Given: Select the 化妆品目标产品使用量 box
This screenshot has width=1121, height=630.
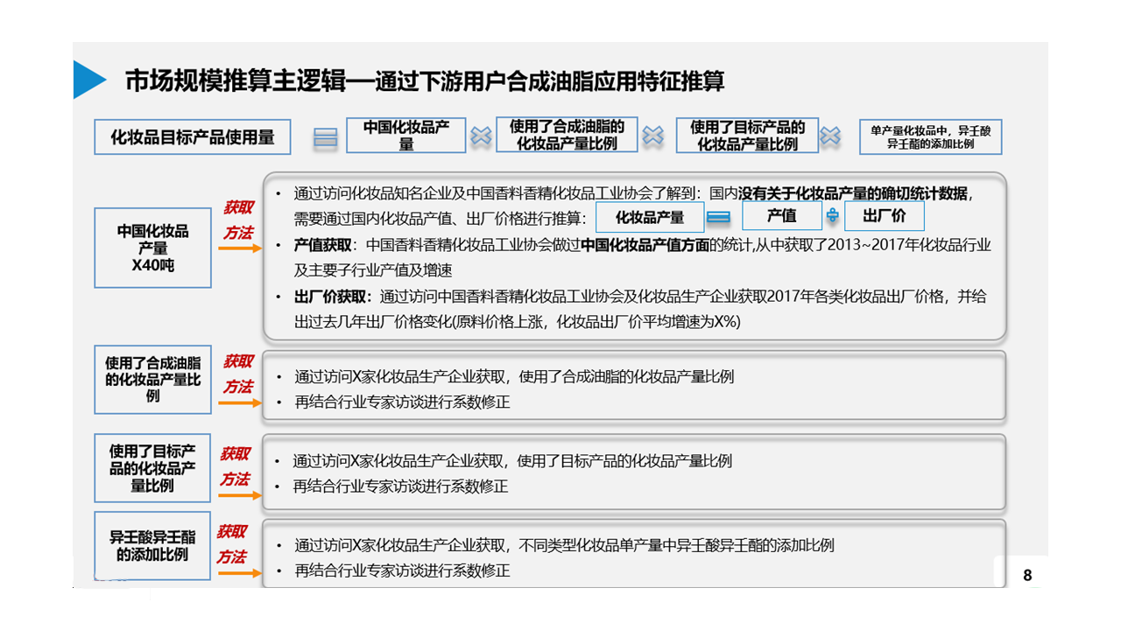Looking at the screenshot, I should 192,137.
